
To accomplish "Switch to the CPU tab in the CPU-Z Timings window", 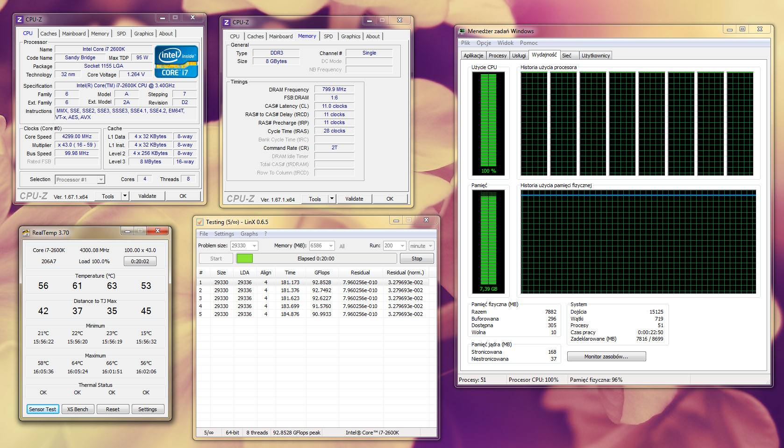I will click(235, 36).
